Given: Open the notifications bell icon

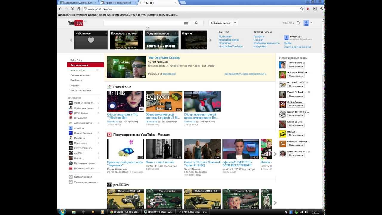Looking at the screenshot, I should [298, 23].
